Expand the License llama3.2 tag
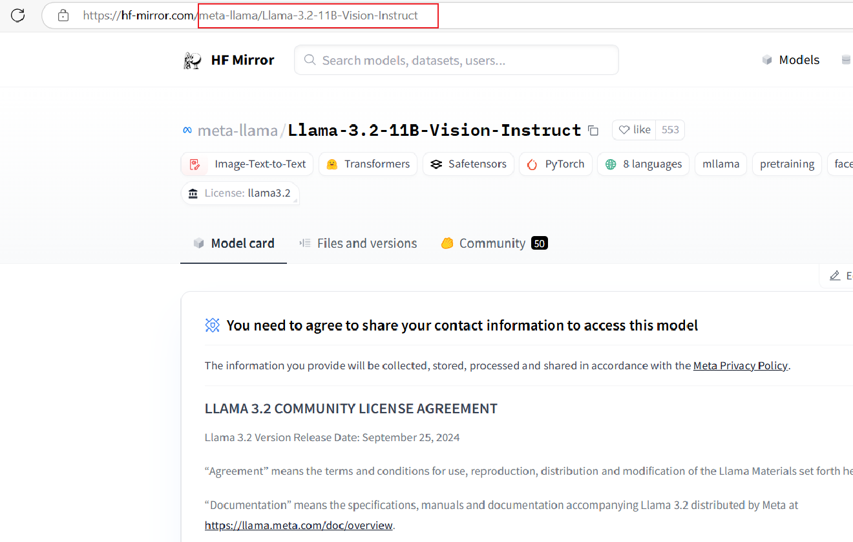 (240, 193)
